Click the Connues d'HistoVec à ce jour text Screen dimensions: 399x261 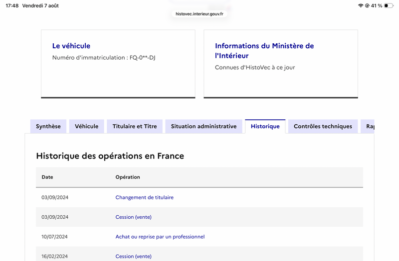[x=255, y=68]
